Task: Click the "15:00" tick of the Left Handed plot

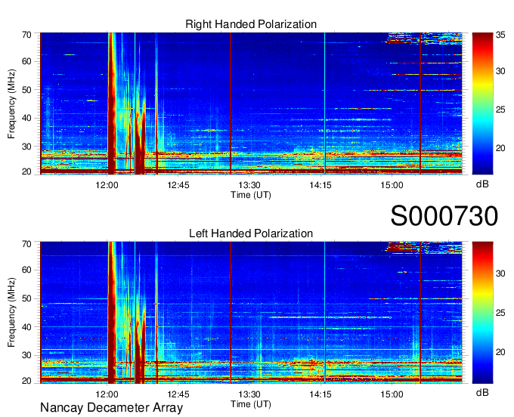Action: coord(392,394)
